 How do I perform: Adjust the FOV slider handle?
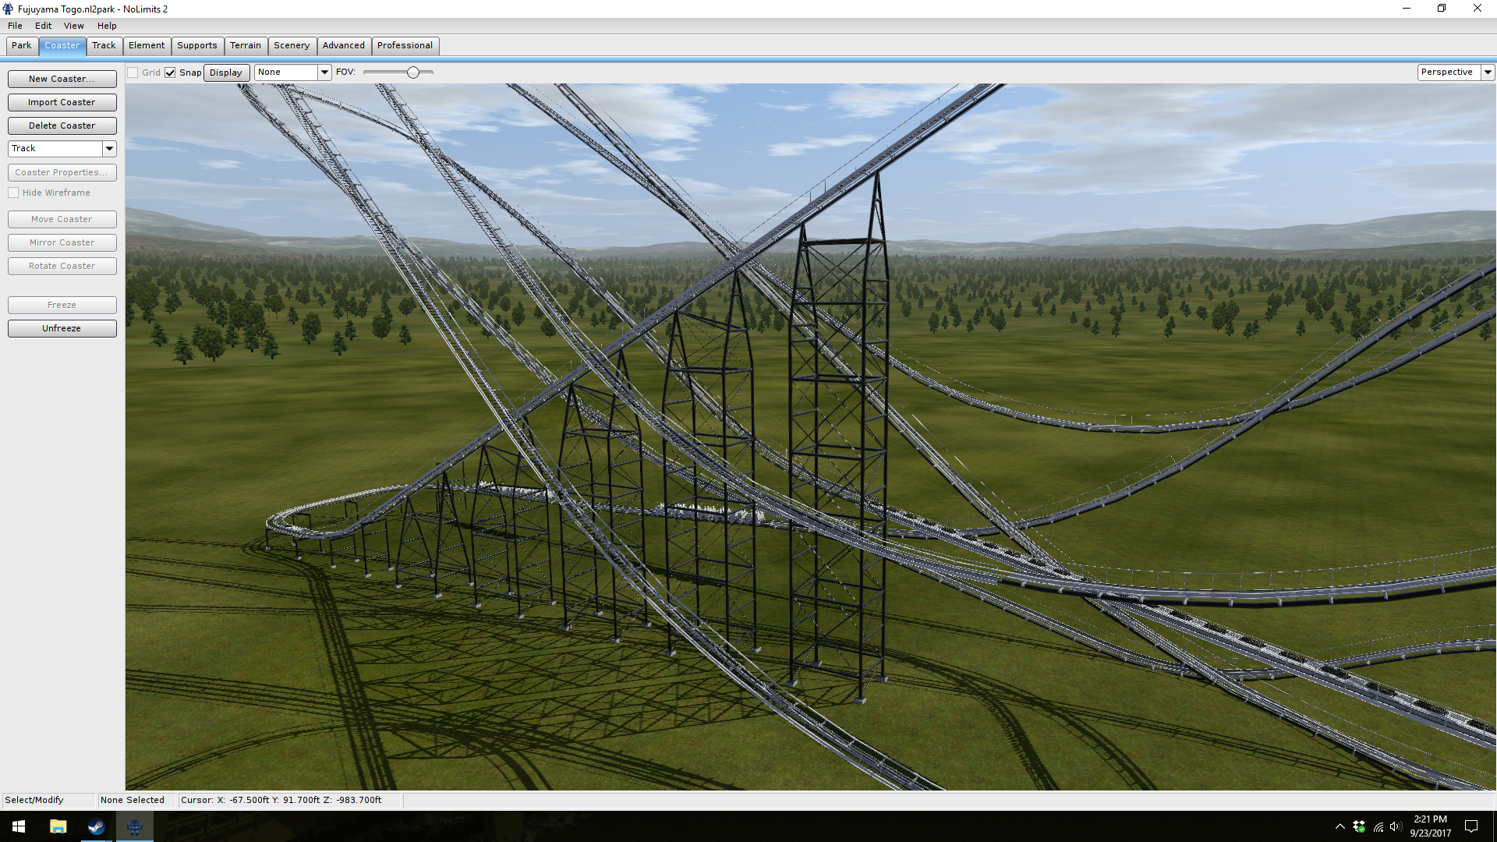point(413,73)
